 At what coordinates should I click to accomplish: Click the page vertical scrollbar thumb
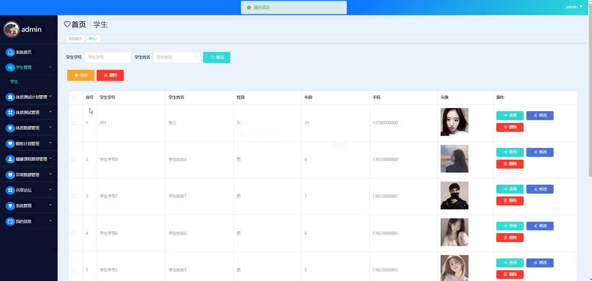click(x=590, y=90)
